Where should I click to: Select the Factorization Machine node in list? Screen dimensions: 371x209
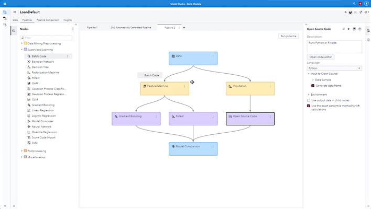pyautogui.click(x=45, y=73)
